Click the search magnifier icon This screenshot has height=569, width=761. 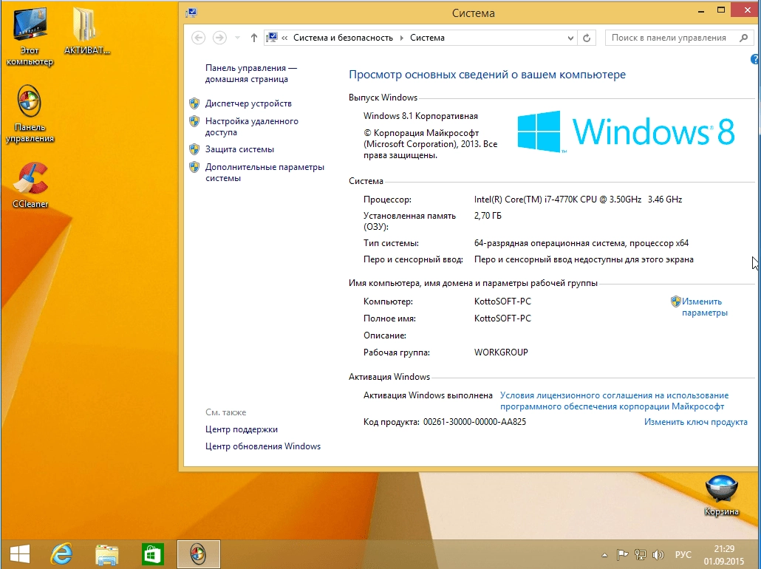click(x=743, y=38)
